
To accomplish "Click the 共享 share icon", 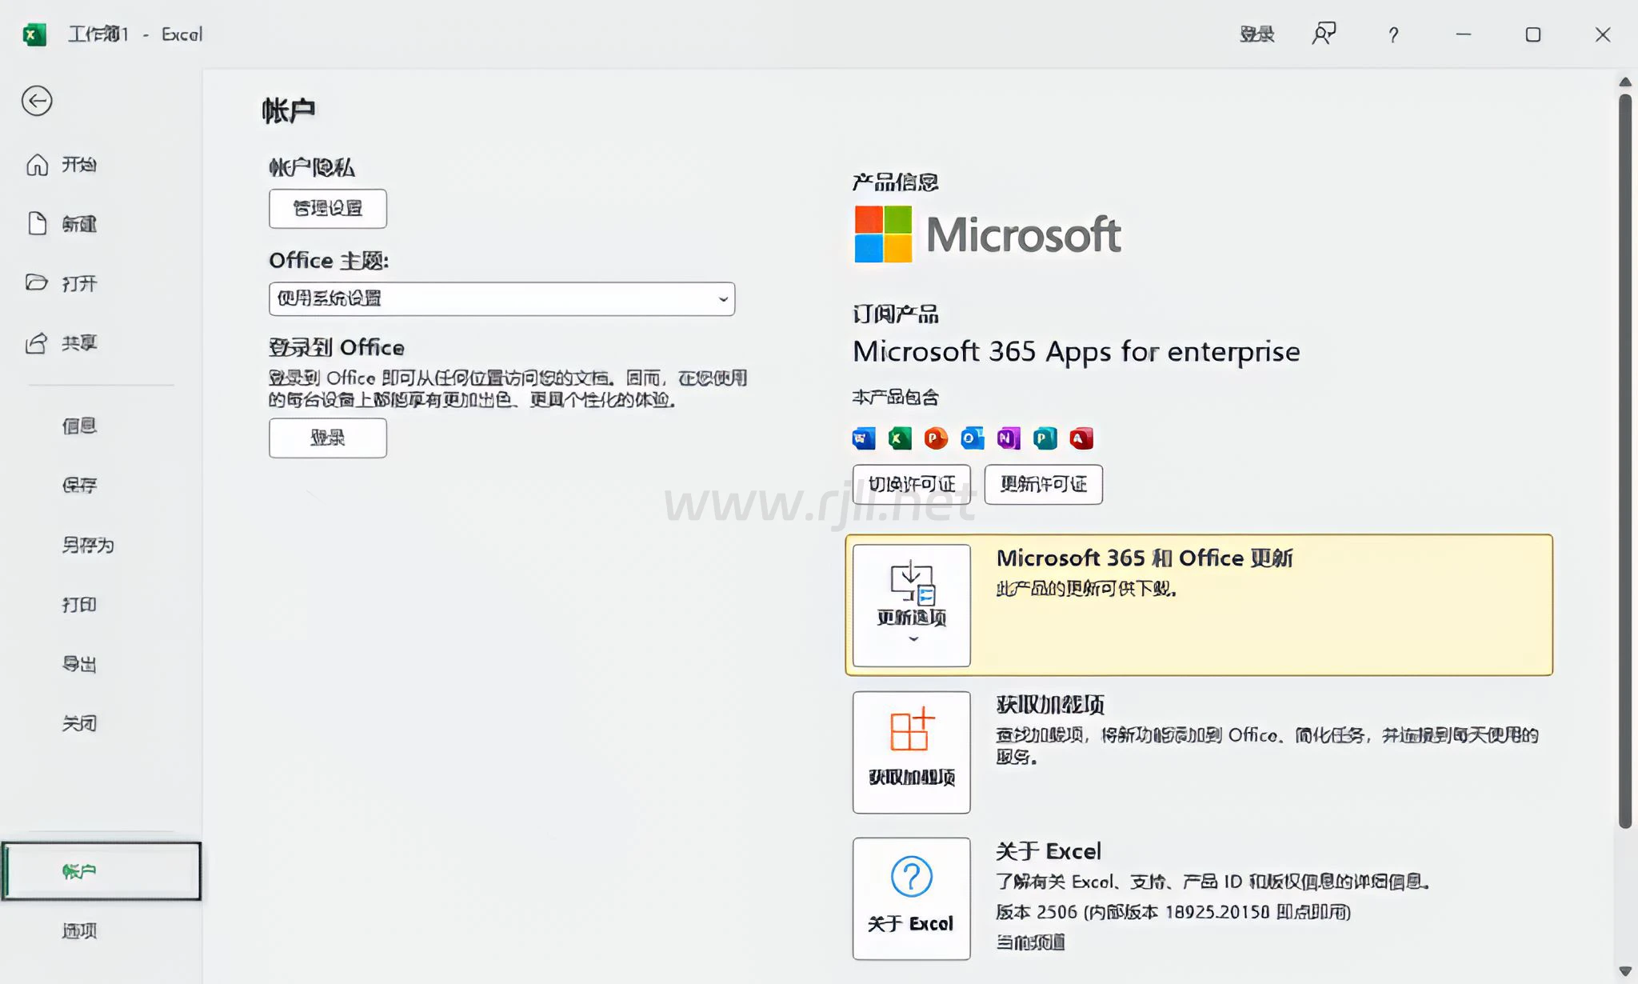I will (37, 343).
